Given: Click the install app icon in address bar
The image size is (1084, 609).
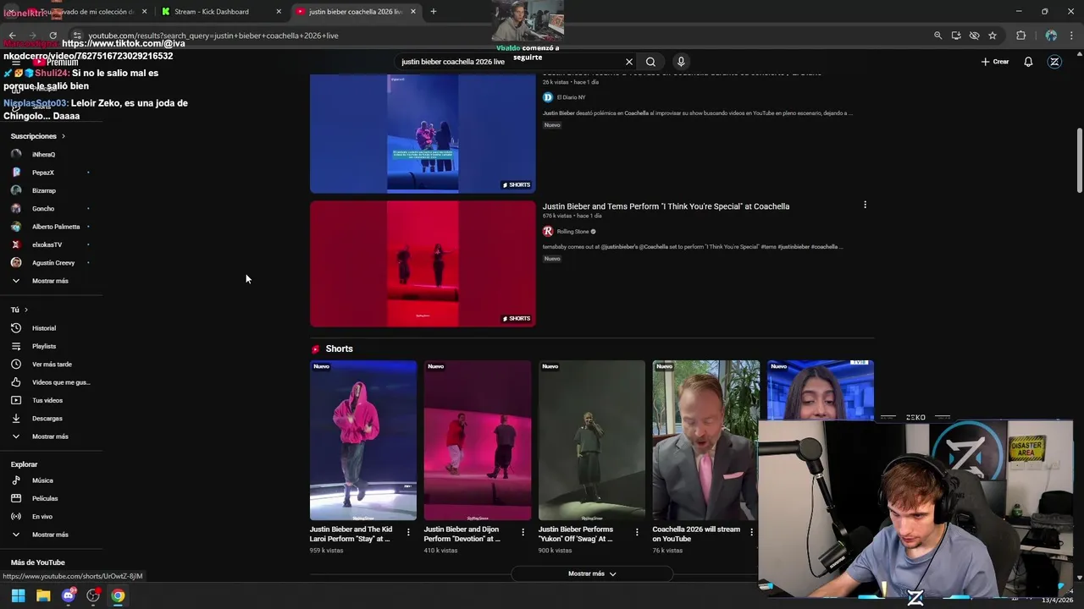Looking at the screenshot, I should 956,36.
